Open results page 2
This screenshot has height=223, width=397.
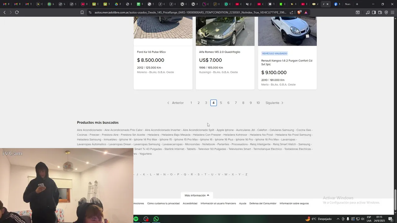198,103
